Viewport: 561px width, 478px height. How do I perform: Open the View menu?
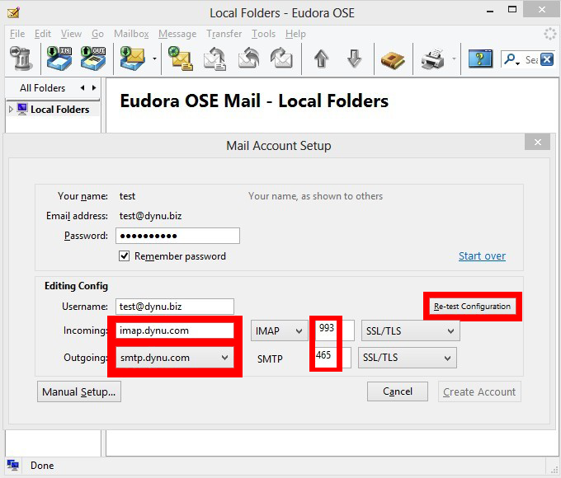point(71,34)
